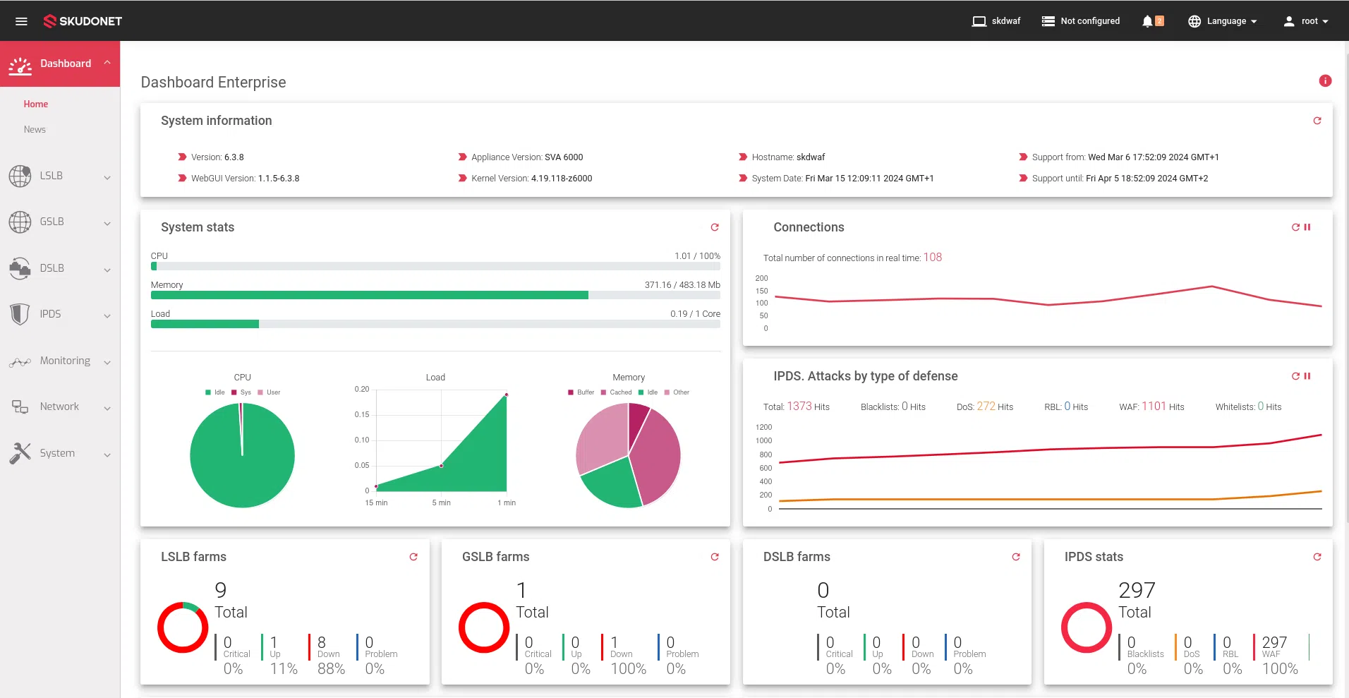Toggle Idle legend in CPU chart
Image resolution: width=1349 pixels, height=698 pixels.
pos(214,392)
